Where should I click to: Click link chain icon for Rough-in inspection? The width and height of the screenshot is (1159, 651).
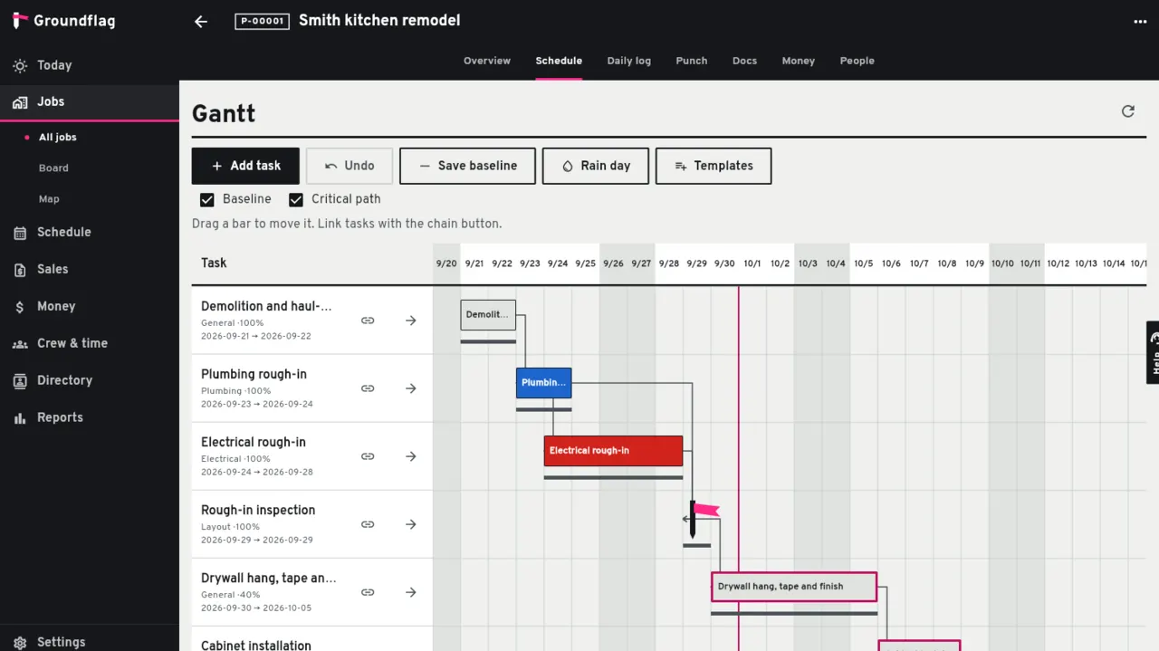point(368,524)
